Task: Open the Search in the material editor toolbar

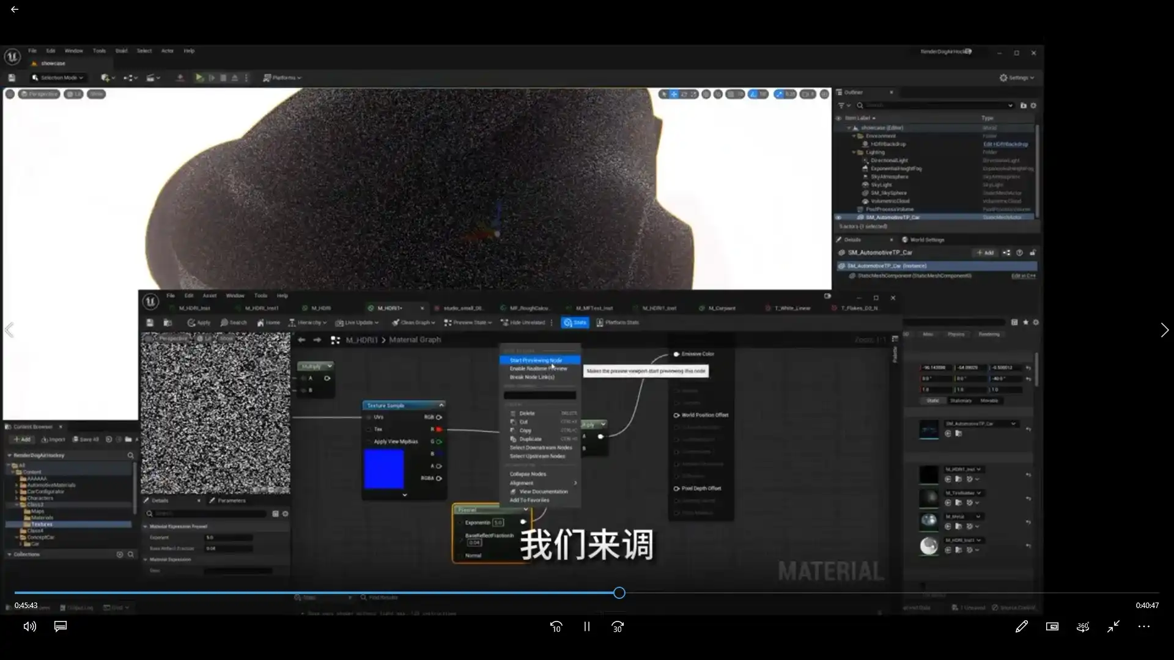Action: click(x=234, y=322)
